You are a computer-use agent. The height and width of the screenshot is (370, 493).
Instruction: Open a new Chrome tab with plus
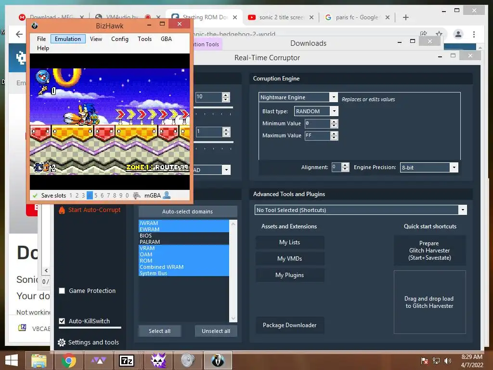(406, 17)
